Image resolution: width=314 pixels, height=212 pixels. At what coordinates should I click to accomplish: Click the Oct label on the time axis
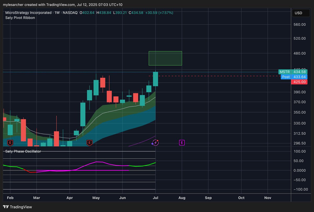[242, 198]
